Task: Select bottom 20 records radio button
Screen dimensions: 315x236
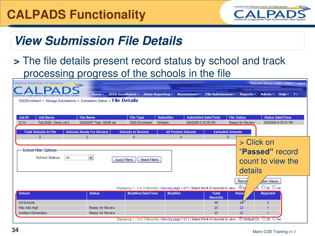Action: (264, 219)
